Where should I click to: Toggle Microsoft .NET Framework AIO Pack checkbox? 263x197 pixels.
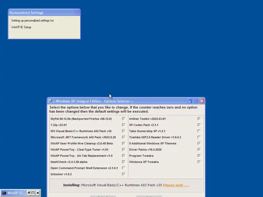[x=124, y=137]
